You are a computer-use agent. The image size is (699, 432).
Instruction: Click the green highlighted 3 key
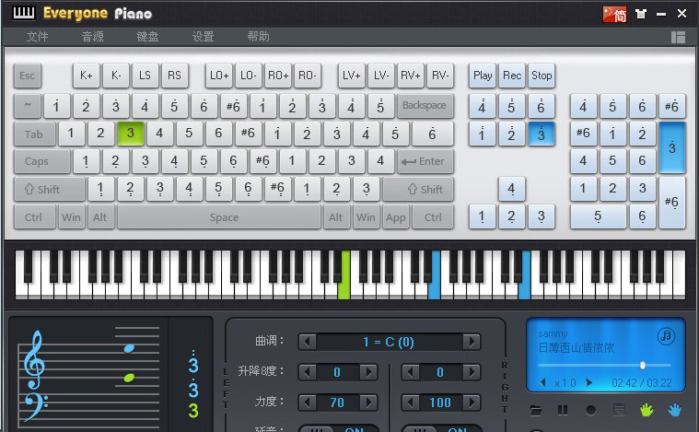(130, 134)
